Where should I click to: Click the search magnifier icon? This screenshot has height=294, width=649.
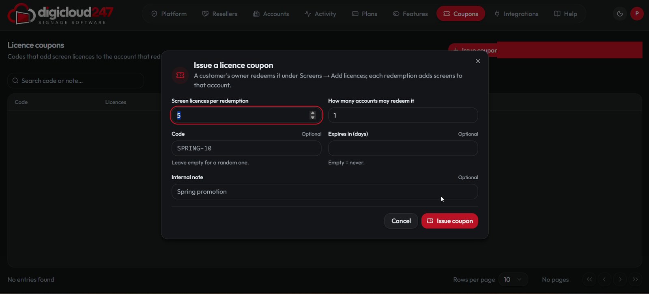(15, 81)
